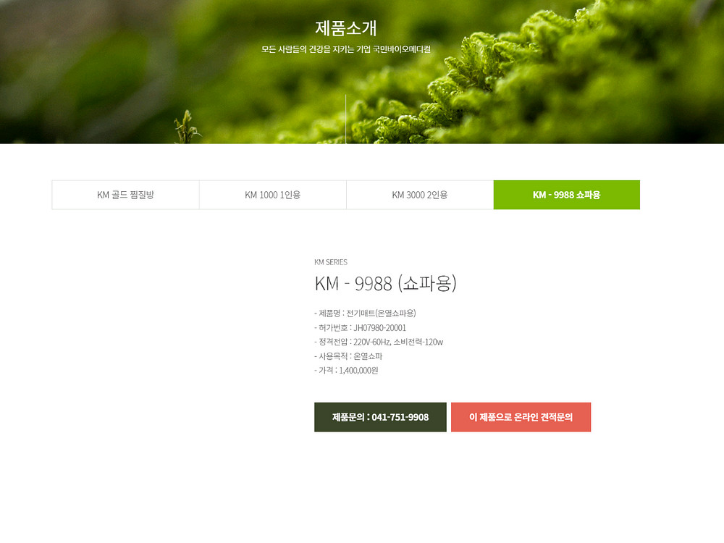Click the small sprout in the banner
Image resolution: width=724 pixels, height=543 pixels.
[186, 127]
